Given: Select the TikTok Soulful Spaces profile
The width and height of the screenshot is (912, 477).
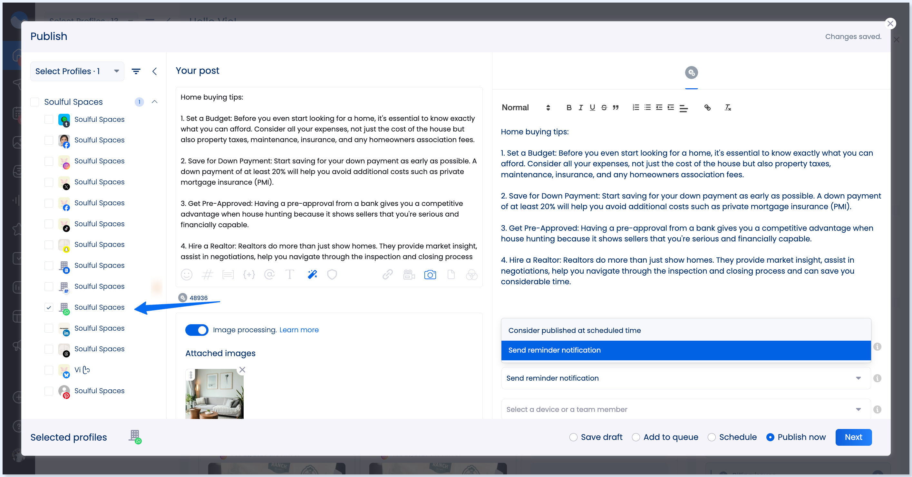Looking at the screenshot, I should point(49,224).
